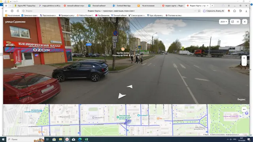This screenshot has height=142, width=253.
Task: Select 'МФЦ Мои документы' on the map
Action: pos(199,128)
